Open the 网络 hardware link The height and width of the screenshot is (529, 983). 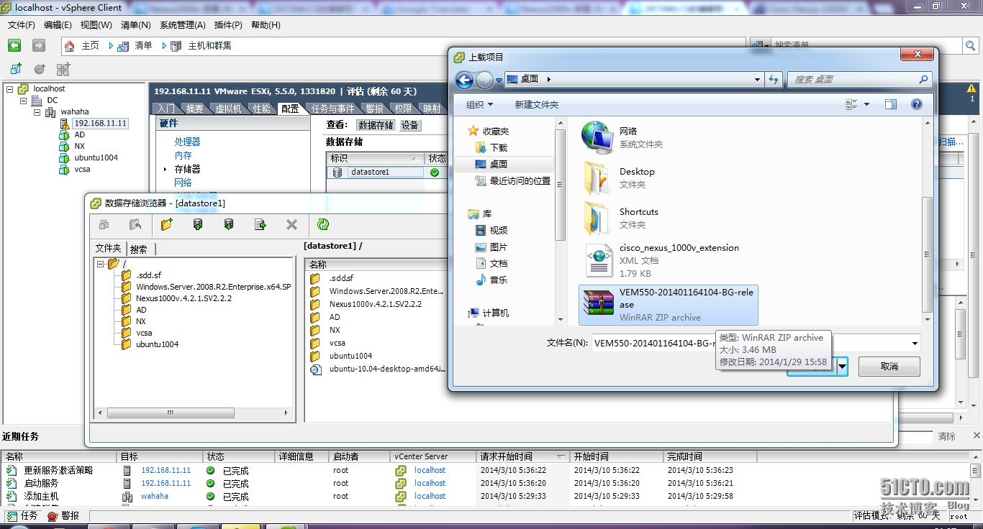(184, 183)
